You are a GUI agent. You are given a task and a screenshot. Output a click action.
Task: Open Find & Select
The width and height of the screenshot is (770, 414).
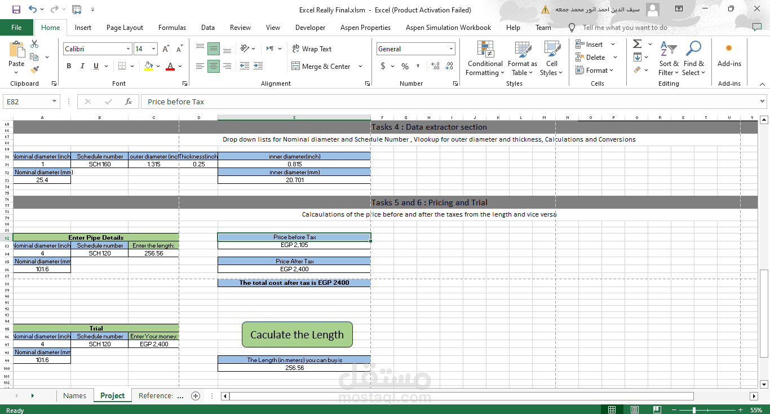(x=693, y=58)
